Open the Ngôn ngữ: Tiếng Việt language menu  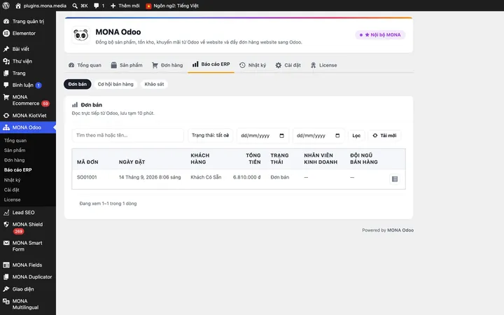(x=172, y=6)
